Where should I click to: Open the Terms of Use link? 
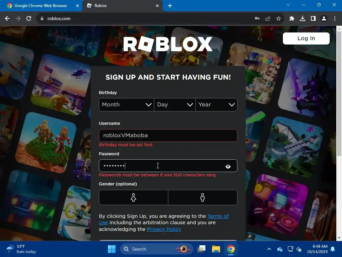[218, 216]
